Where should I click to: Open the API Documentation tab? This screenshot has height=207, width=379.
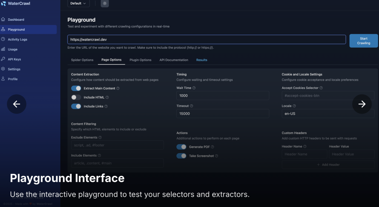174,60
